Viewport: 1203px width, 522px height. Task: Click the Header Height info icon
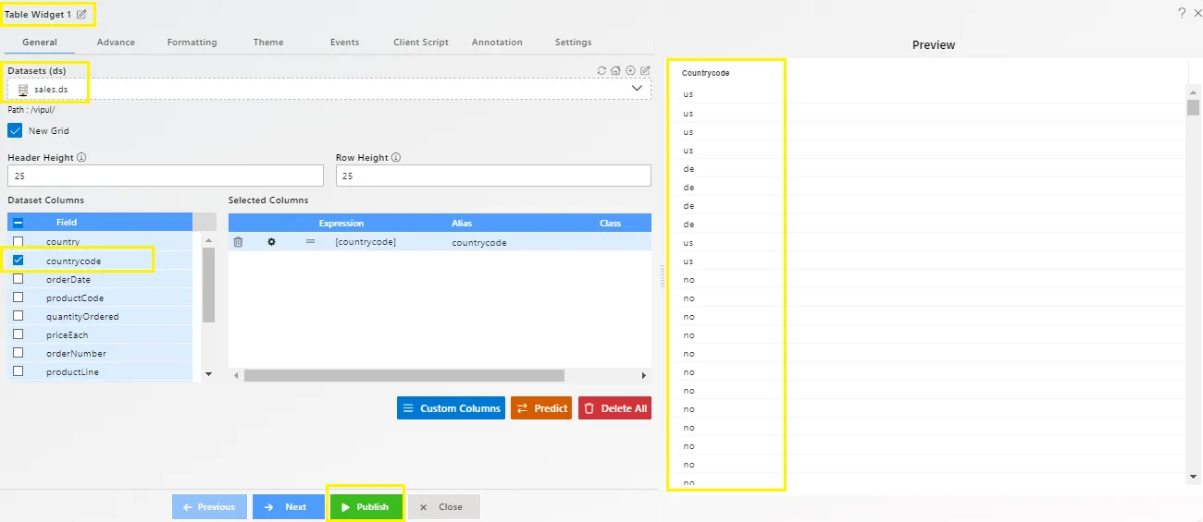[x=81, y=157]
